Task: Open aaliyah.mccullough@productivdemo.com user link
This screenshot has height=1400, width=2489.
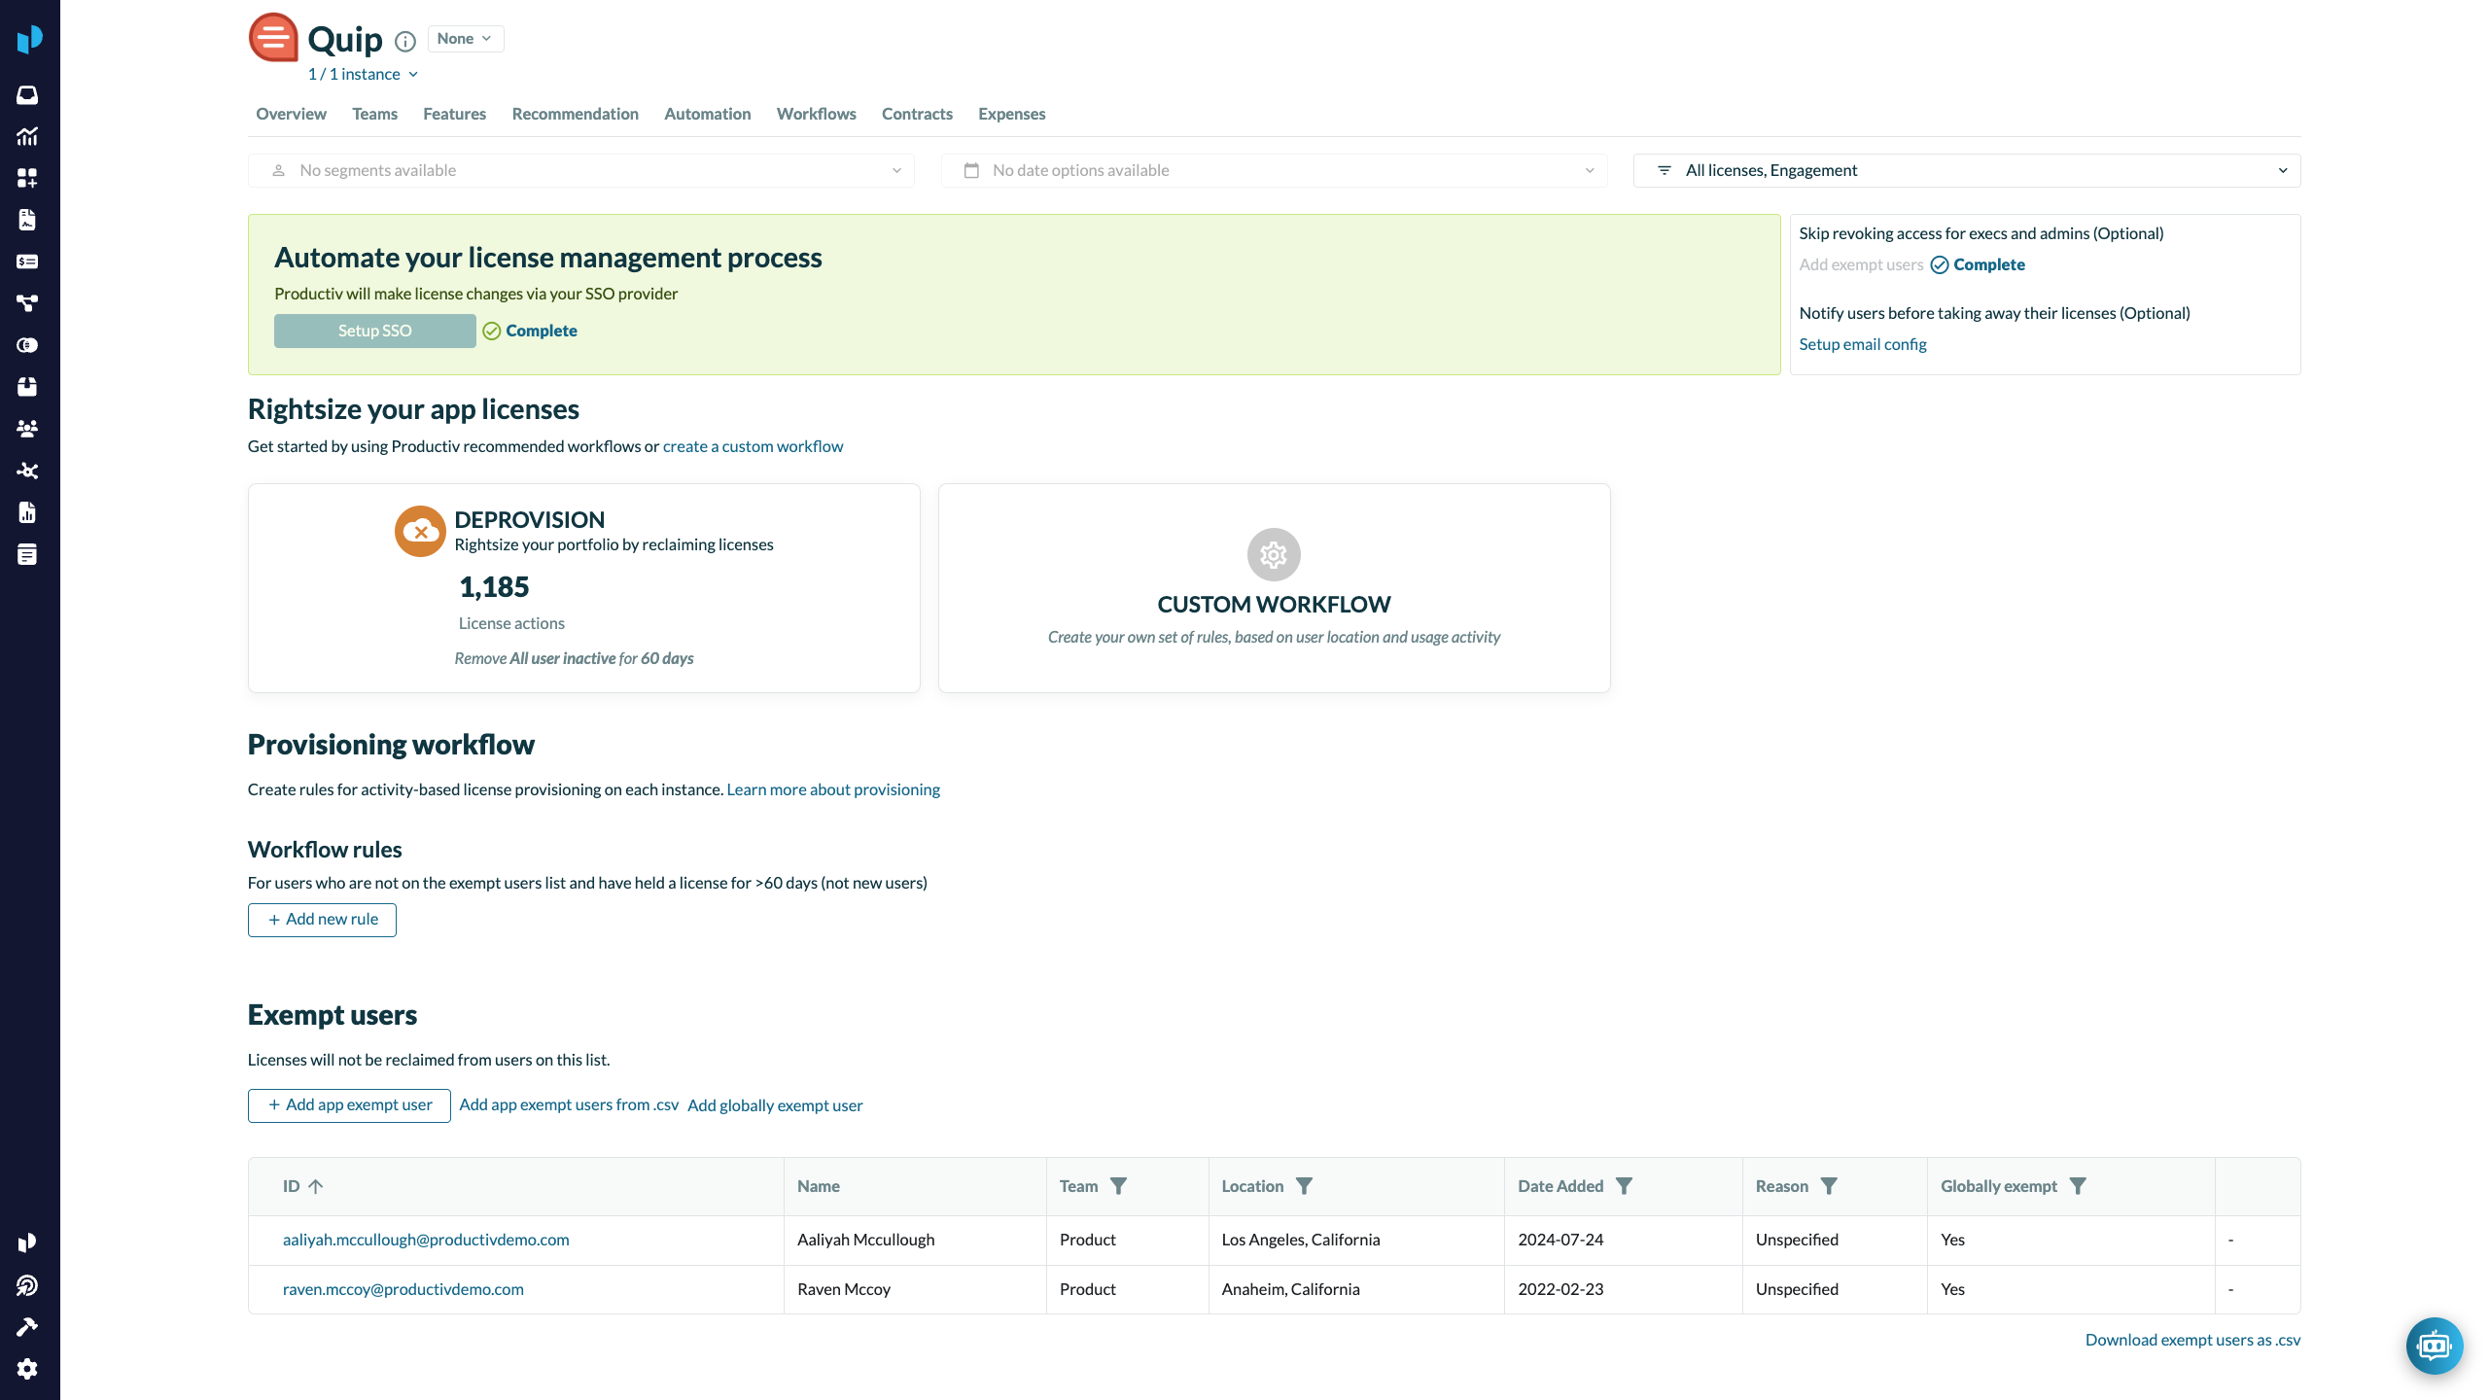Action: (x=426, y=1240)
